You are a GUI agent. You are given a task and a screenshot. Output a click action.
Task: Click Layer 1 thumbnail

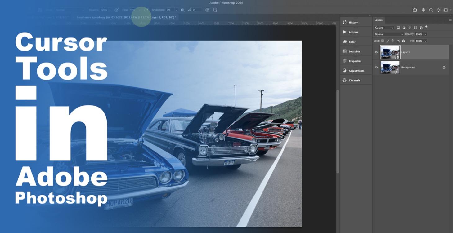point(390,52)
